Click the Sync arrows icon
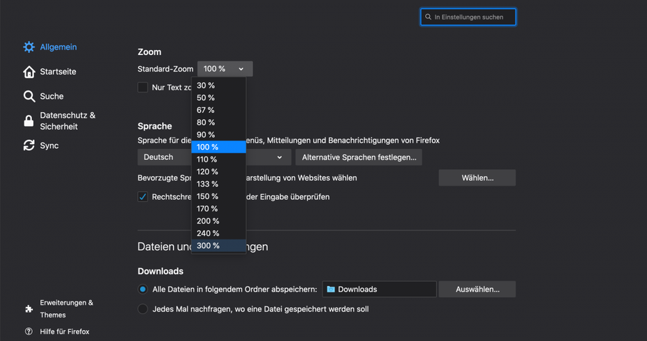This screenshot has height=341, width=647. (x=29, y=145)
